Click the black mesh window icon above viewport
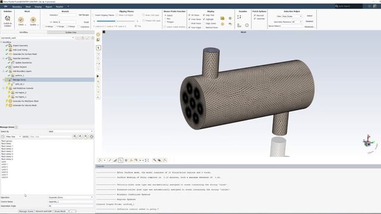Viewport: 381px width, 214px height. pos(104,32)
